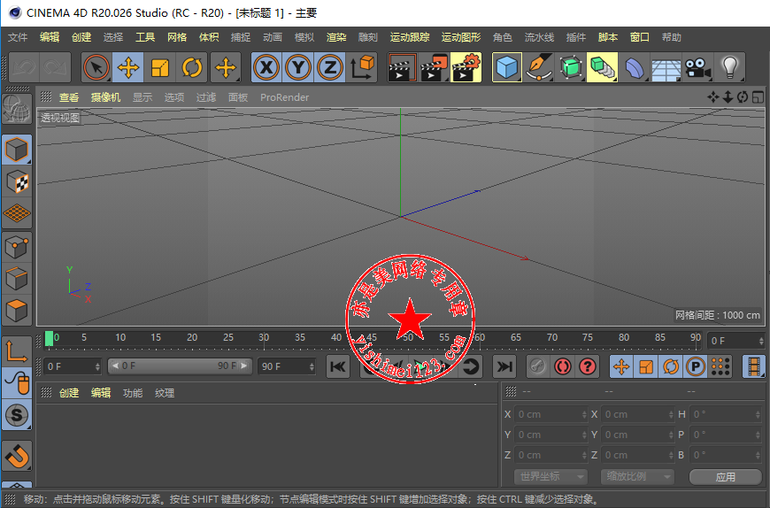Image resolution: width=770 pixels, height=508 pixels.
Task: Open the 世界坐标 dropdown
Action: pyautogui.click(x=550, y=477)
